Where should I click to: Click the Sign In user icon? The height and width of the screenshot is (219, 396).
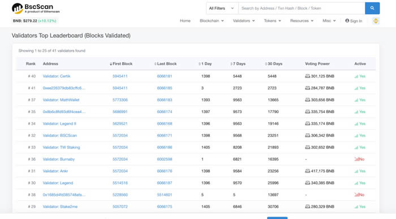(x=347, y=21)
